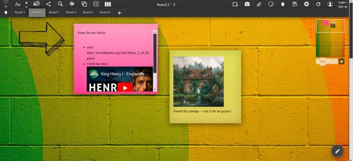Click the camera screenshot icon
Image resolution: width=353 pixels, height=161 pixels.
[247, 4]
